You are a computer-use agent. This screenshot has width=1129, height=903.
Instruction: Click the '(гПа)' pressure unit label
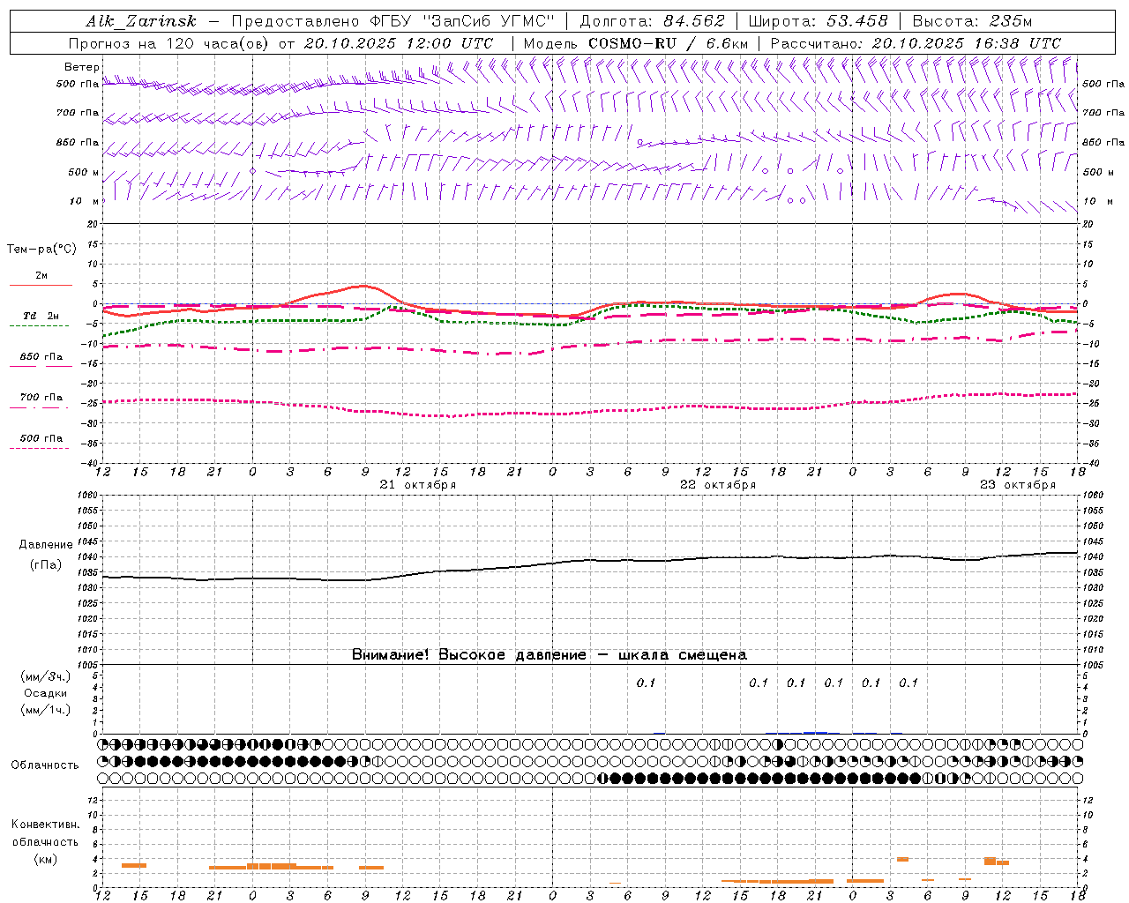46,565
